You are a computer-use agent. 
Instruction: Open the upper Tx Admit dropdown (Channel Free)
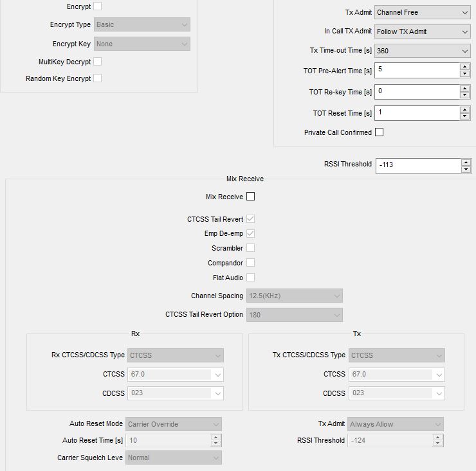pyautogui.click(x=422, y=12)
